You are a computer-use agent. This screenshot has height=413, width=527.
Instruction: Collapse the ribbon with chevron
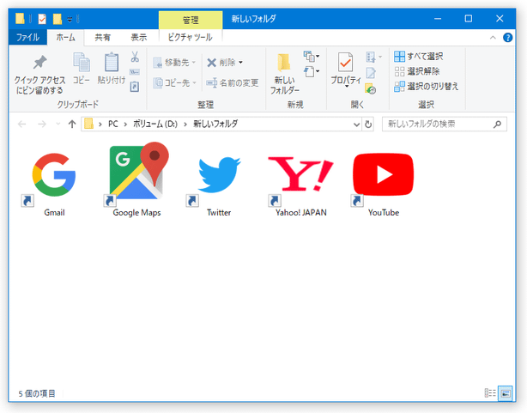pyautogui.click(x=493, y=37)
